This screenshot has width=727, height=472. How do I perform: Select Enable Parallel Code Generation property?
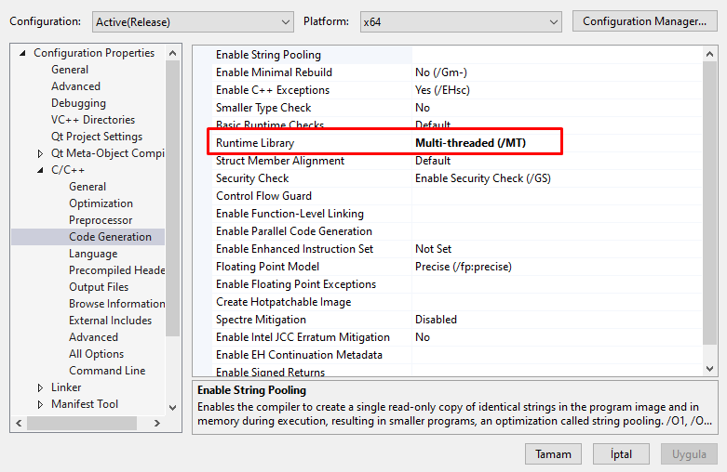[x=293, y=231]
